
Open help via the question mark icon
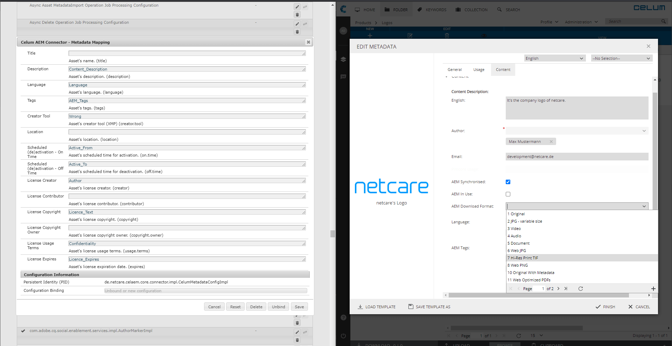343,317
